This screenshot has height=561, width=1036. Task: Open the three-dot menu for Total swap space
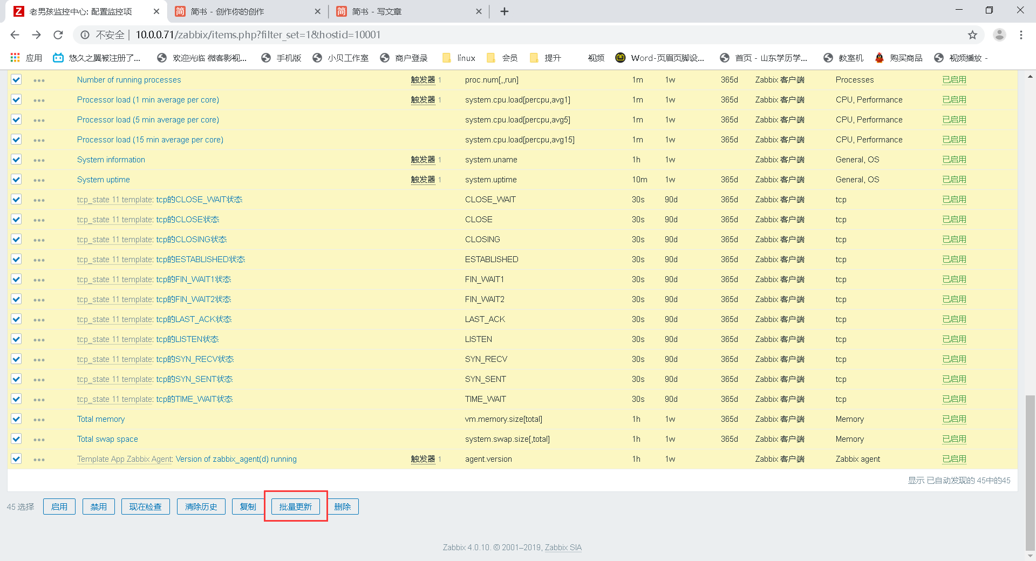39,440
